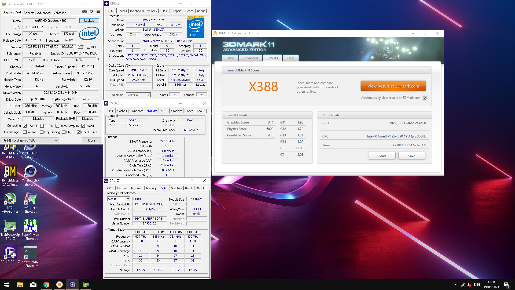
Task: Open SuperPiMod Shortcut desktop icon
Action: pyautogui.click(x=30, y=230)
